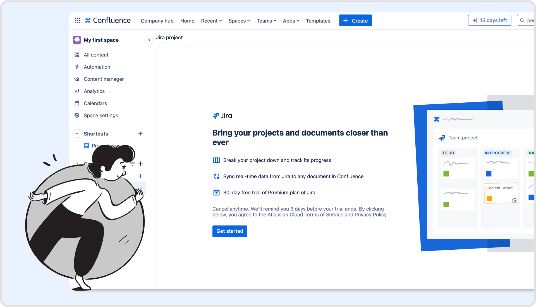Viewport: 536px width, 307px height.
Task: Click the Automation lightning bolt icon
Action: point(77,67)
